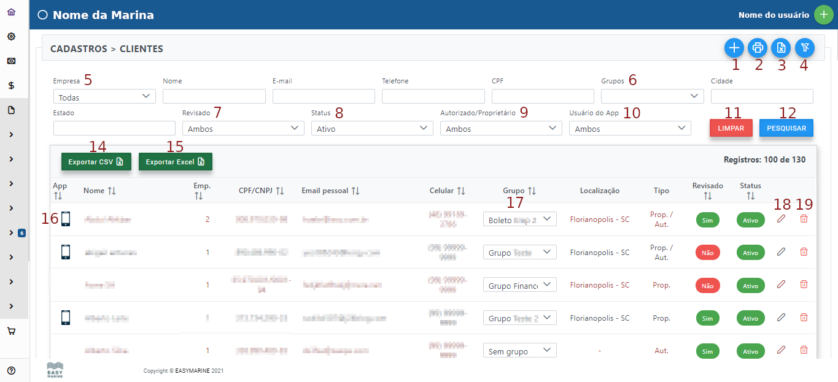This screenshot has height=382, width=838.
Task: Click the delete trash icon in first row
Action: coord(804,219)
